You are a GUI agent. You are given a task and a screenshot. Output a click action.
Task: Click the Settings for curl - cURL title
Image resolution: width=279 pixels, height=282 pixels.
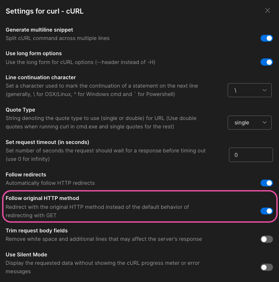click(x=44, y=11)
